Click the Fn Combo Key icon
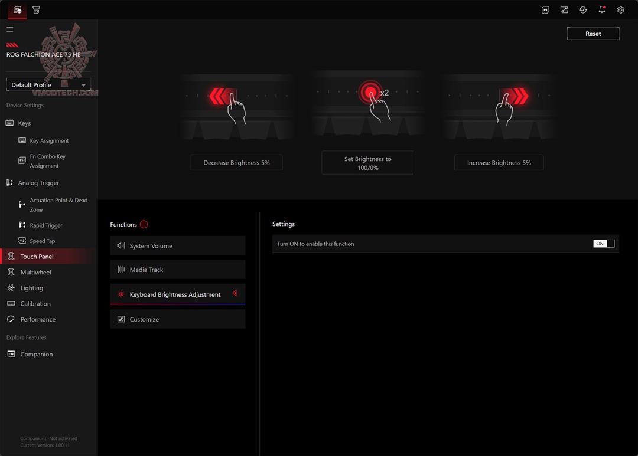This screenshot has width=638, height=456. click(x=22, y=160)
